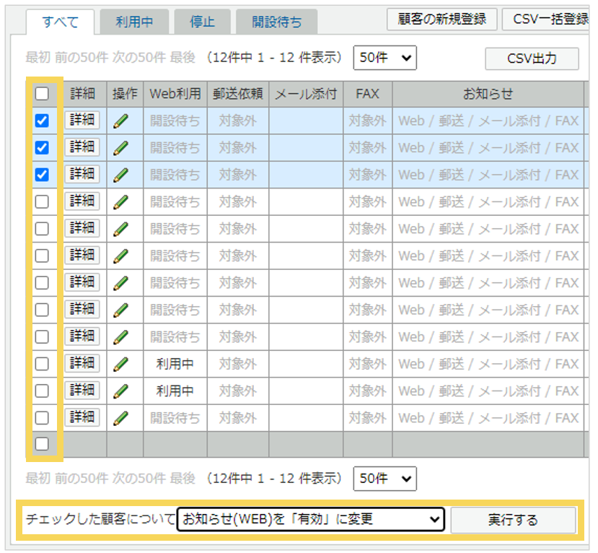Click the pencil edit icon in first row
The image size is (598, 553).
coord(121,121)
